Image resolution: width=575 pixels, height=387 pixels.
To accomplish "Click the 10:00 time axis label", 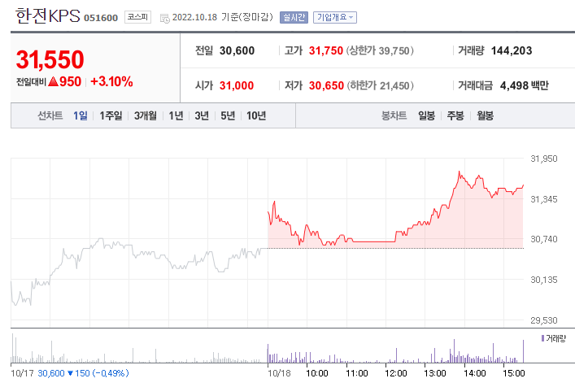I will tap(317, 373).
